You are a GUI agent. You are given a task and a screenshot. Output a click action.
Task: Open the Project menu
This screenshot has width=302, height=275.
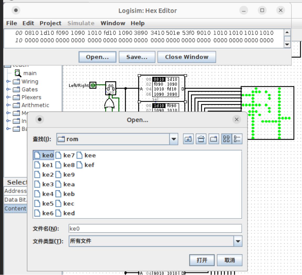point(50,23)
